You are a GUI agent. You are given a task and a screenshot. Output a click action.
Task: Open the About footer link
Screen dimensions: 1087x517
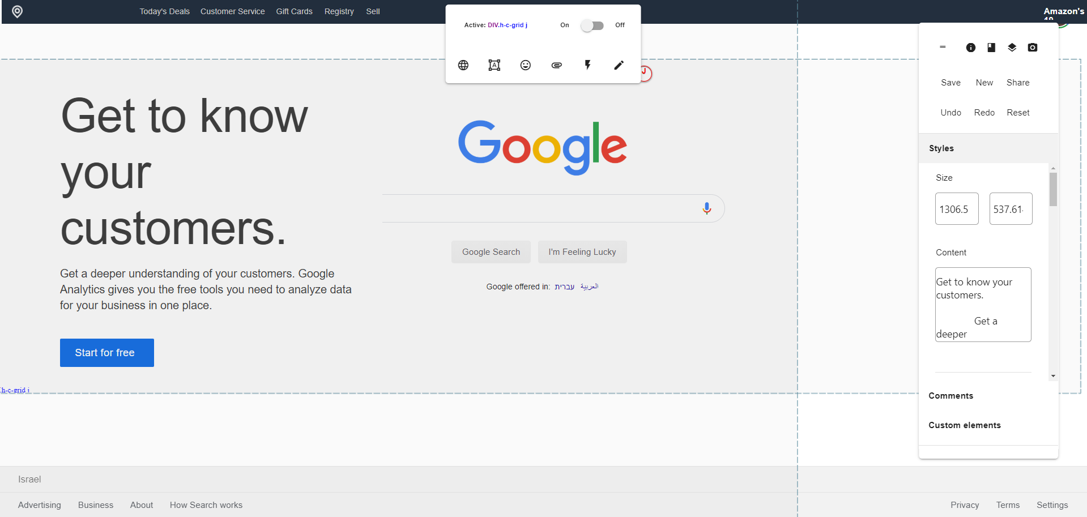coord(142,505)
